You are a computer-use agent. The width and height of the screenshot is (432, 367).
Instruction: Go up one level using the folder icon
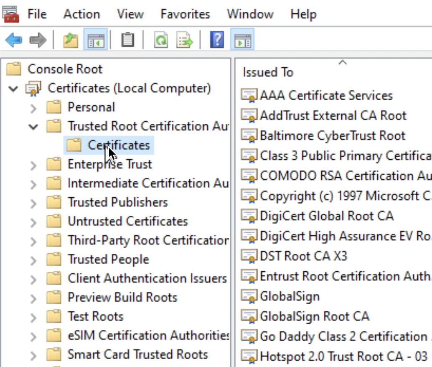[x=71, y=41]
